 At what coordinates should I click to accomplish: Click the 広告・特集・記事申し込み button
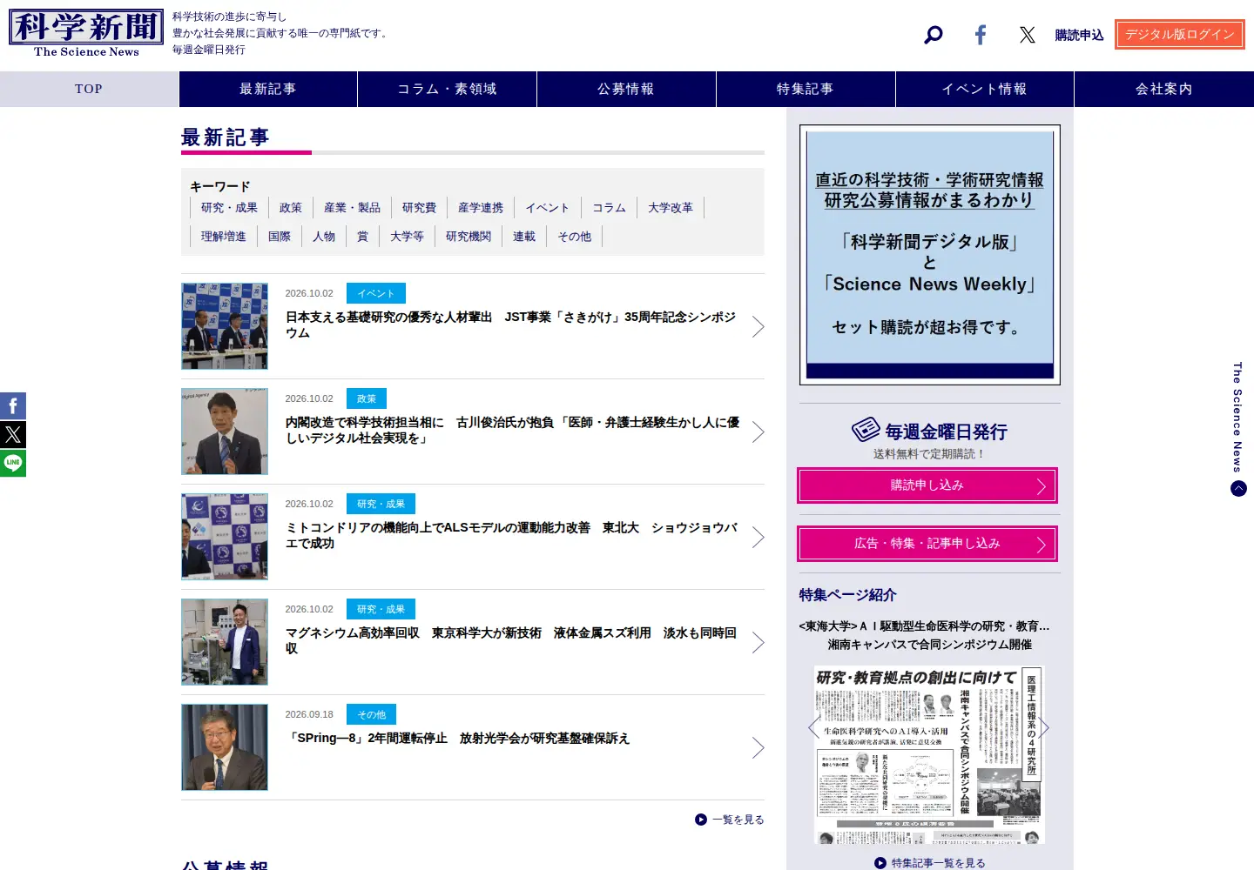[927, 544]
